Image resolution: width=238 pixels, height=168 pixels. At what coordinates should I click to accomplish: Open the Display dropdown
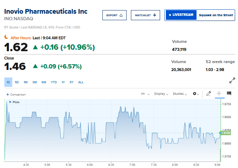(161, 94)
